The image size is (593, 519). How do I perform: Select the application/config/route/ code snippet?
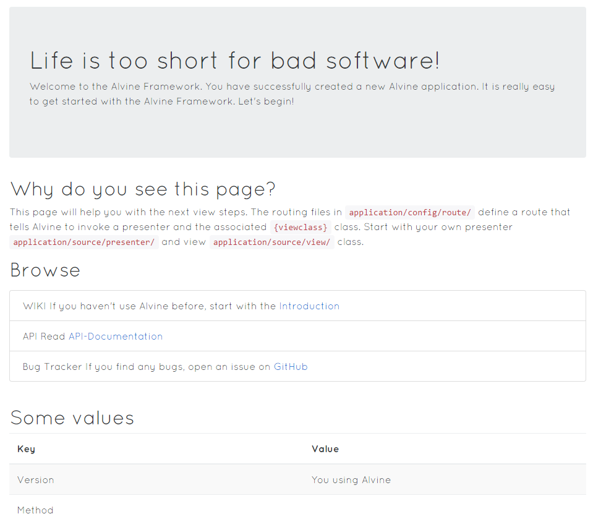tap(409, 212)
